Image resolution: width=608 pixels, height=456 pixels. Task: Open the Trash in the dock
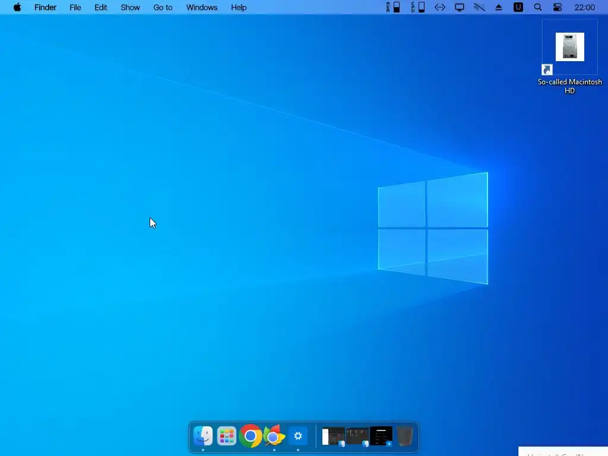click(x=405, y=436)
